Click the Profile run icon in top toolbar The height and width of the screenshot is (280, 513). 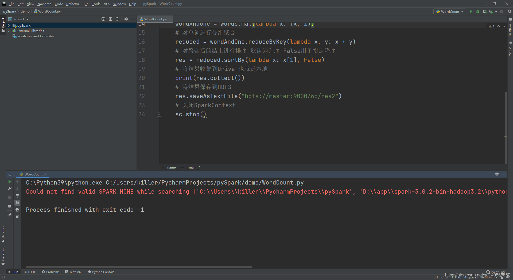click(491, 11)
